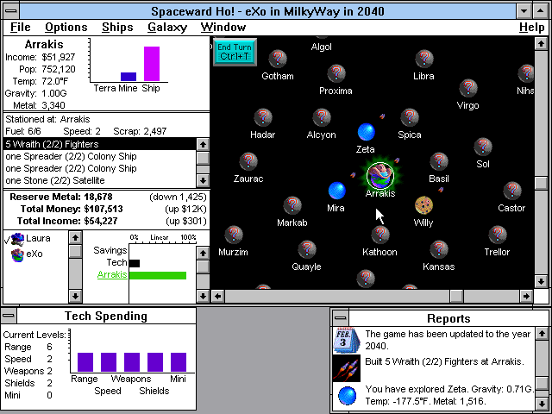This screenshot has height=414, width=552.
Task: Open the Wraith Fighters built report icon
Action: pyautogui.click(x=345, y=367)
